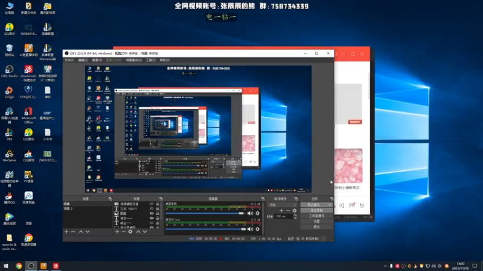Toggle visibility of 图像 source
483x271 pixels.
click(152, 213)
